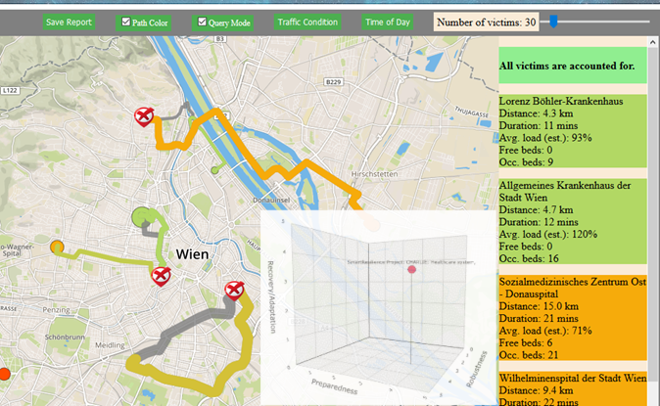Click the B229 road sign on map
Viewport: 660px width, 406px height.
click(x=333, y=82)
